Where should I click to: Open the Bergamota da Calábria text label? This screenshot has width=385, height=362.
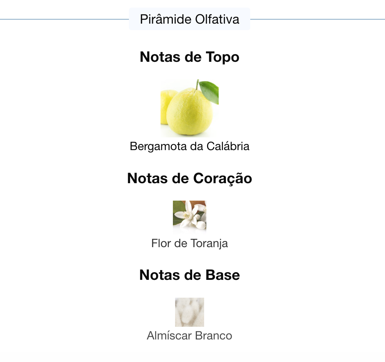(x=189, y=146)
